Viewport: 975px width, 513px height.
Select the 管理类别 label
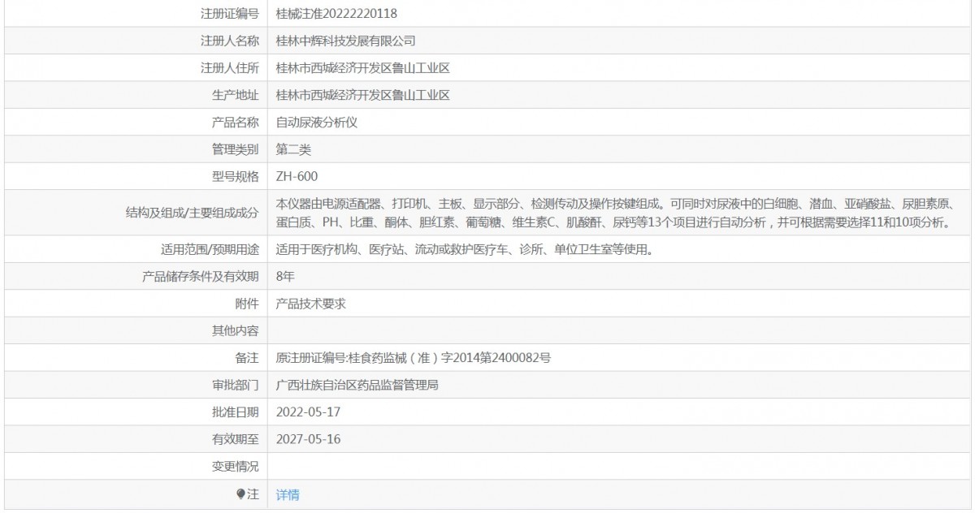pos(236,149)
